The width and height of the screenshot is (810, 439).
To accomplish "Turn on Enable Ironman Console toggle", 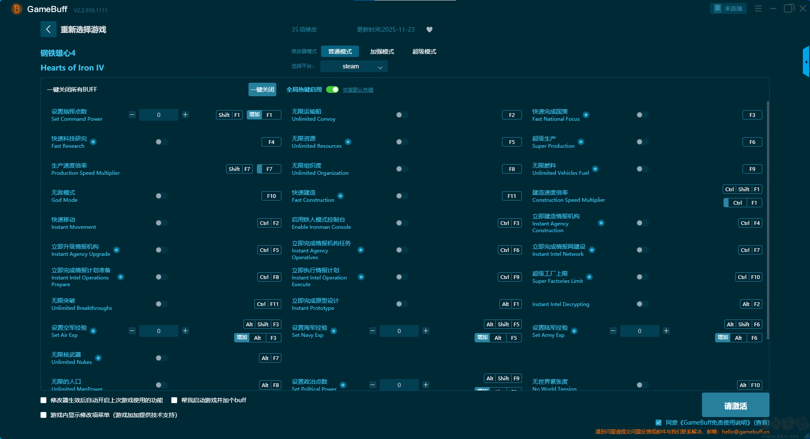I will [x=402, y=223].
